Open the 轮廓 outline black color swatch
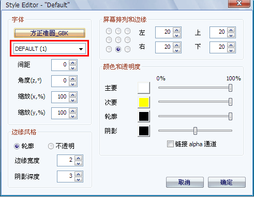Viewport: 254px width, 197px height. [144, 117]
